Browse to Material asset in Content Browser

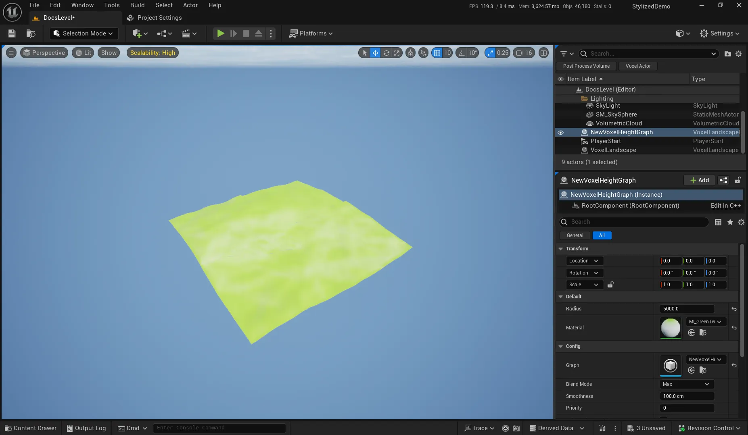coord(702,333)
